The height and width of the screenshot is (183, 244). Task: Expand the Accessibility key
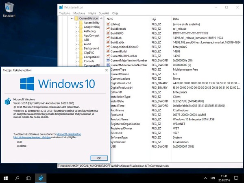point(76,23)
